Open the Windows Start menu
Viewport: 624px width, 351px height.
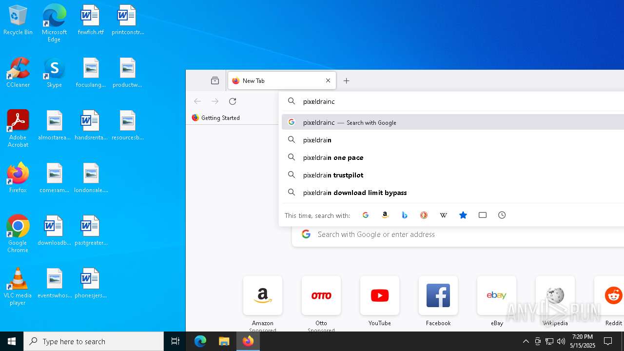click(x=12, y=341)
